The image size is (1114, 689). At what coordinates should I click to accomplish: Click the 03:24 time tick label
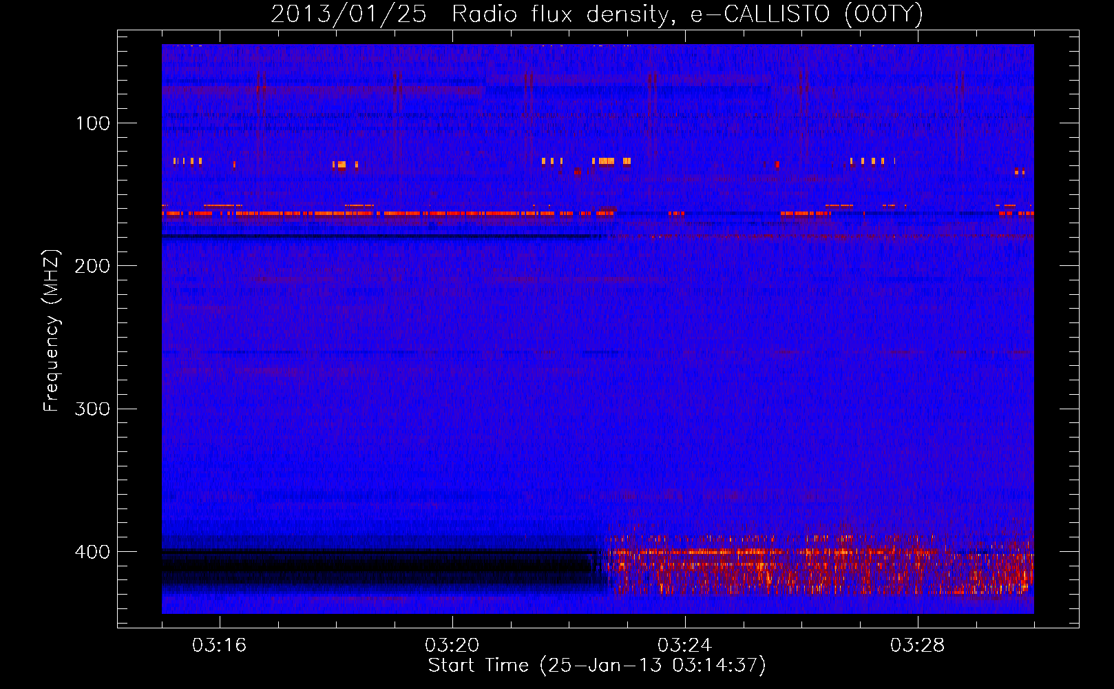(685, 646)
